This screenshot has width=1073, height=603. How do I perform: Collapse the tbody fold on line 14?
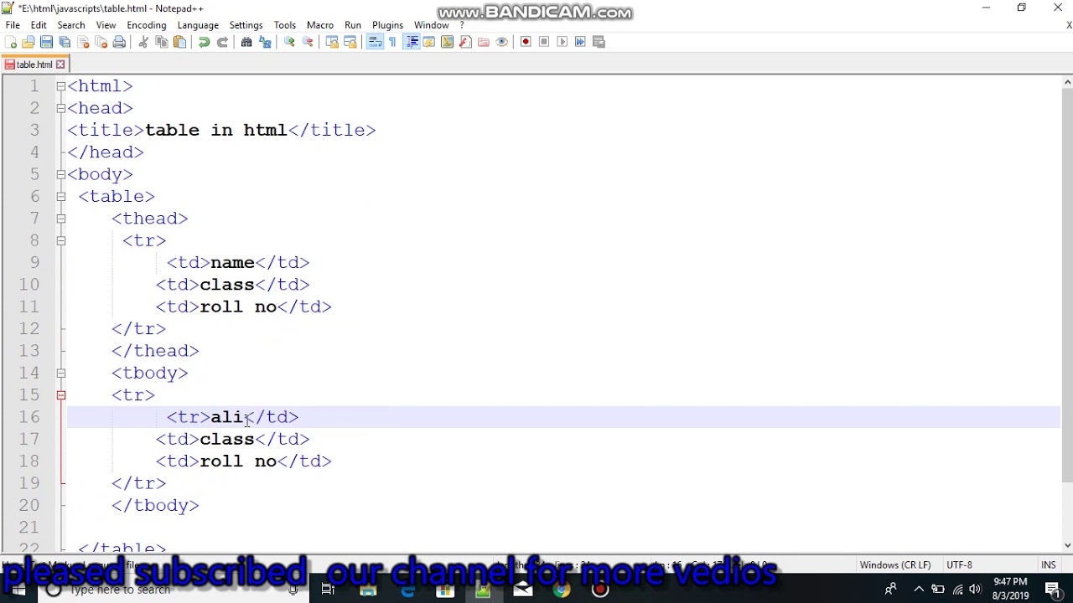click(x=60, y=373)
